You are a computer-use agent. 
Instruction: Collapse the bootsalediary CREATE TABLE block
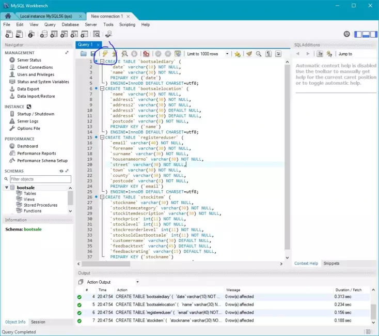(x=102, y=62)
